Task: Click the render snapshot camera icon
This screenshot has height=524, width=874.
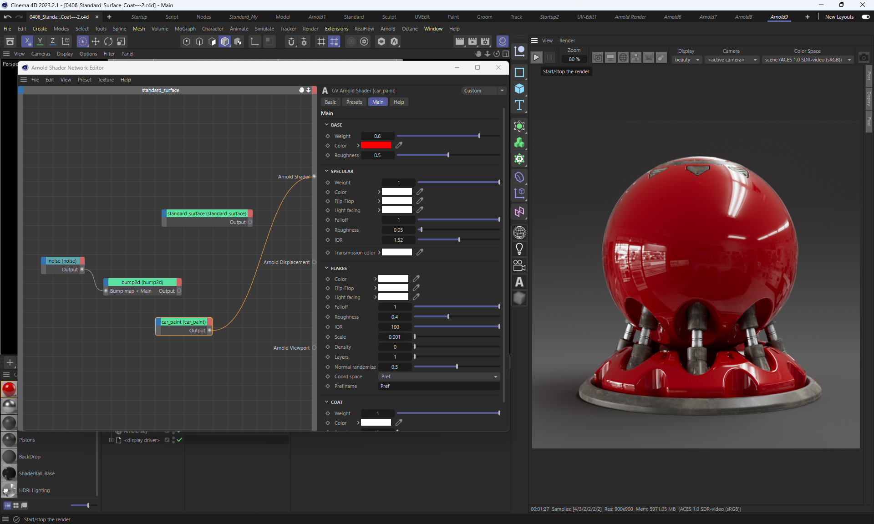Action: 864,58
